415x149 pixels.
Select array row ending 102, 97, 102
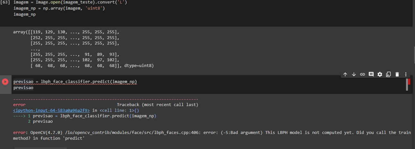click(x=75, y=60)
